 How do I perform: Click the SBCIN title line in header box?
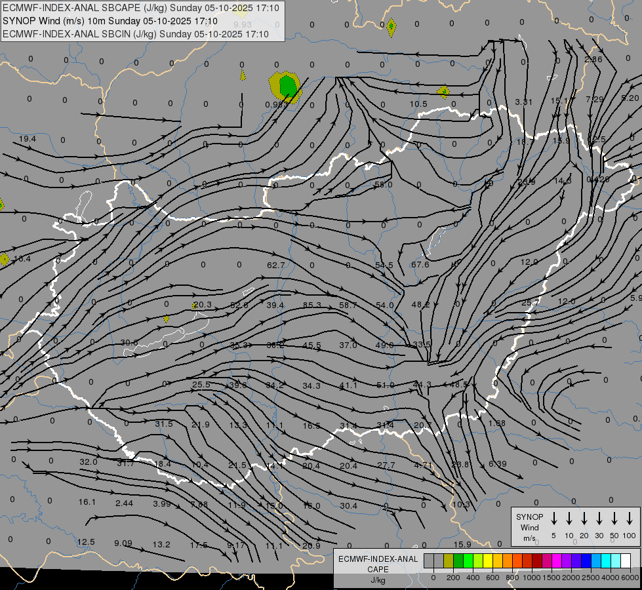click(136, 34)
